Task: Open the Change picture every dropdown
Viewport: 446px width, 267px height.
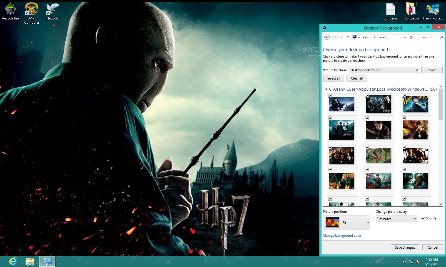Action: pos(397,219)
